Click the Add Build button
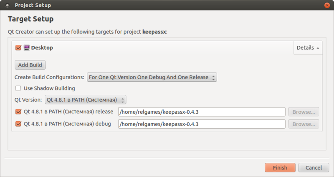This screenshot has height=177, width=334. coord(30,65)
